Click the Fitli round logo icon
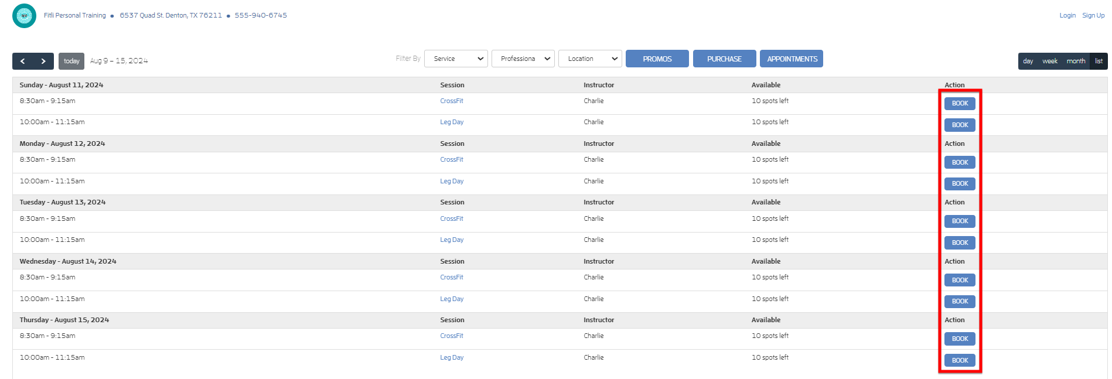This screenshot has width=1112, height=379. click(24, 16)
